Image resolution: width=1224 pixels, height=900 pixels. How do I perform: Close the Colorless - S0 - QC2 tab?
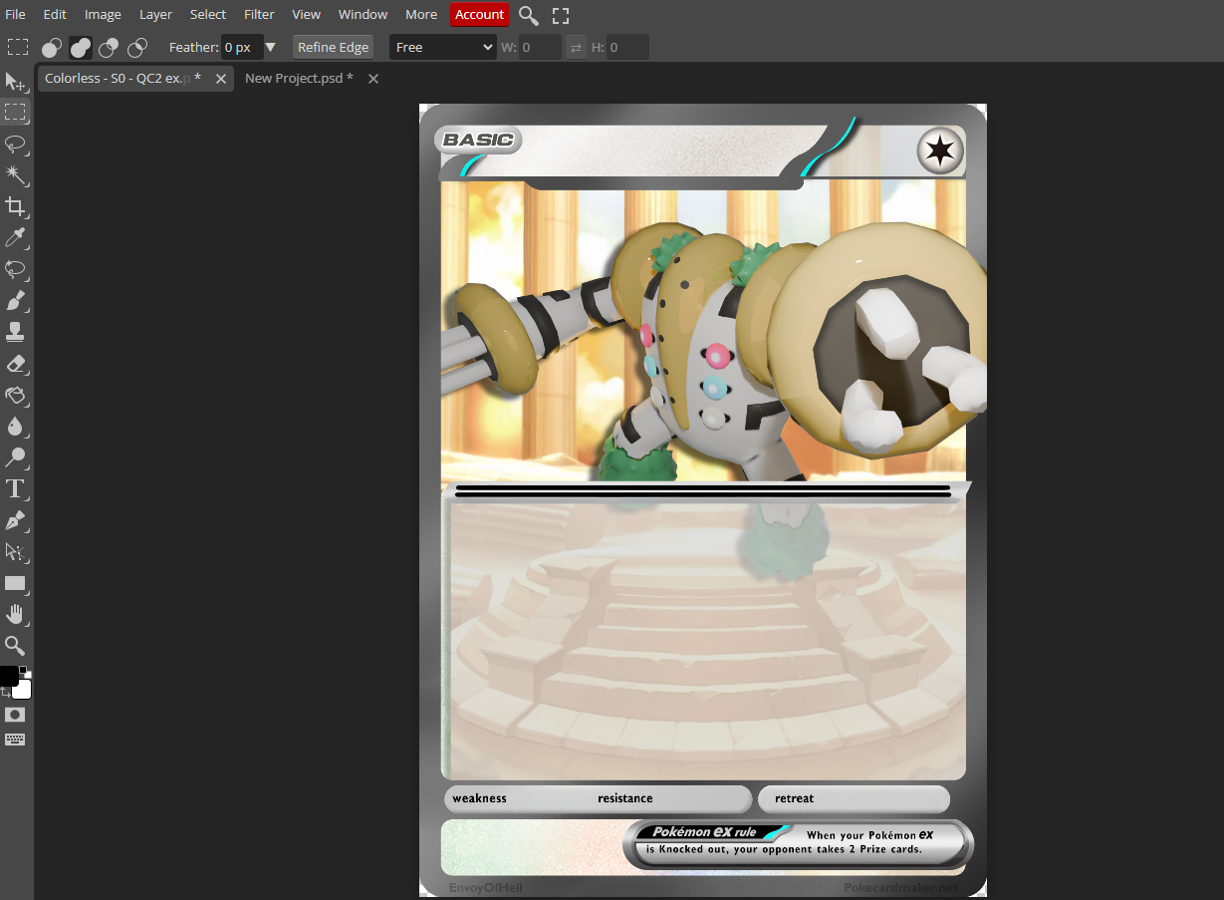(x=221, y=78)
